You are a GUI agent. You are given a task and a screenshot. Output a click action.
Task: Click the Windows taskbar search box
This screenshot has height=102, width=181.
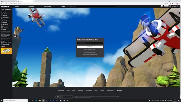(16, 101)
